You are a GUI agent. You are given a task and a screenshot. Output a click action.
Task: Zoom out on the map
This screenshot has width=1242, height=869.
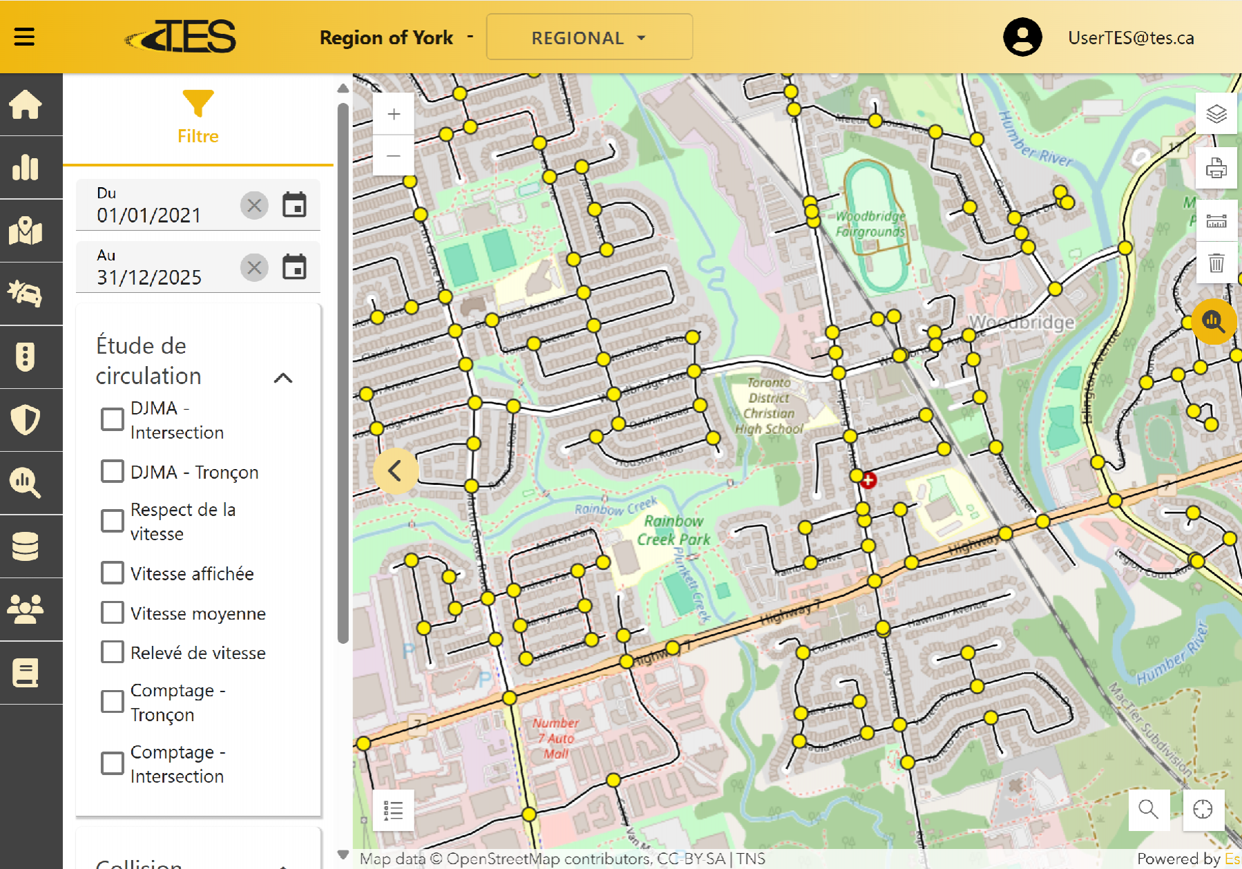pyautogui.click(x=394, y=155)
